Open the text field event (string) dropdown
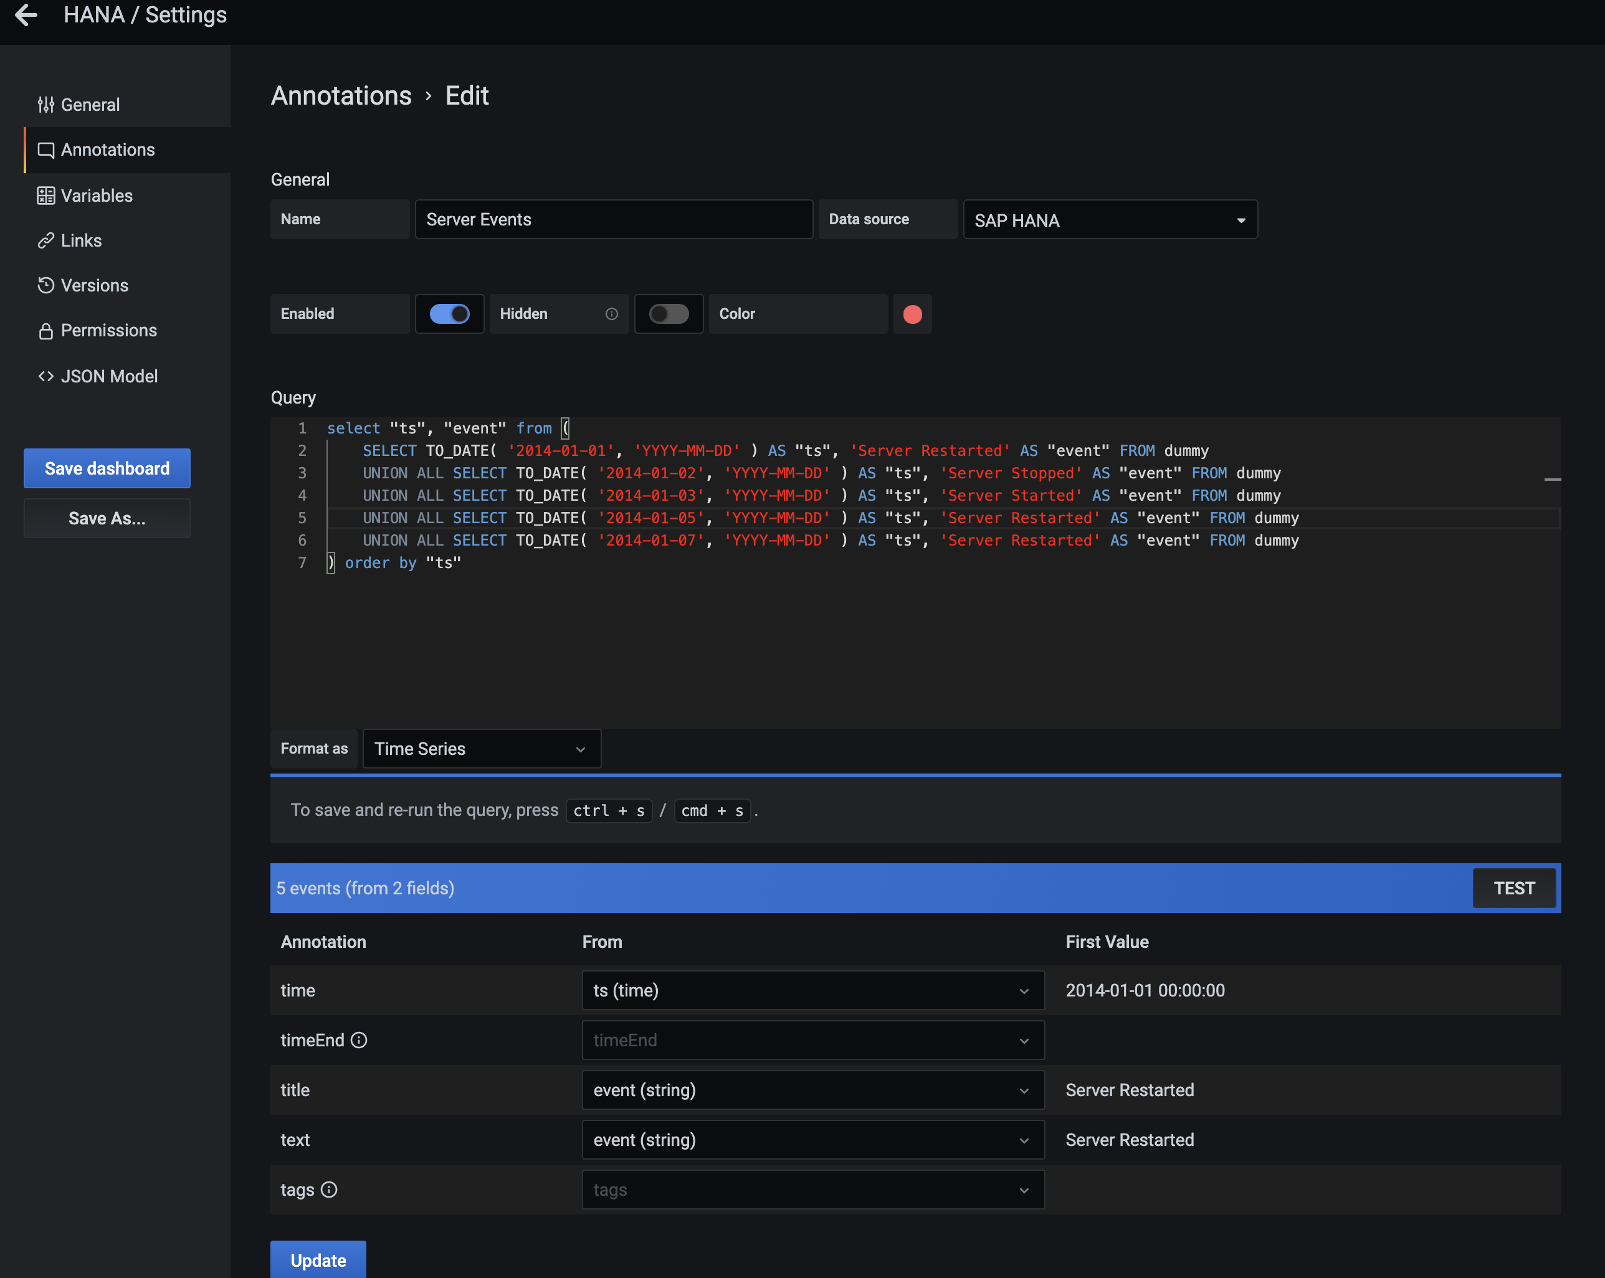The image size is (1605, 1278). [x=813, y=1140]
